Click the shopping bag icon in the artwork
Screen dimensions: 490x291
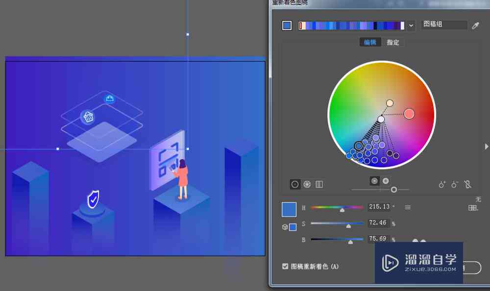109,99
